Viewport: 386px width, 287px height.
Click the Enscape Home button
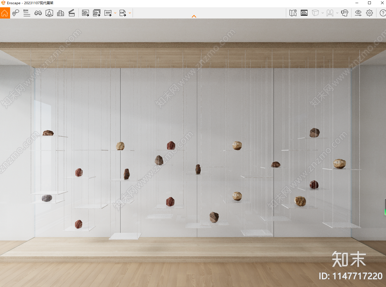point(5,13)
